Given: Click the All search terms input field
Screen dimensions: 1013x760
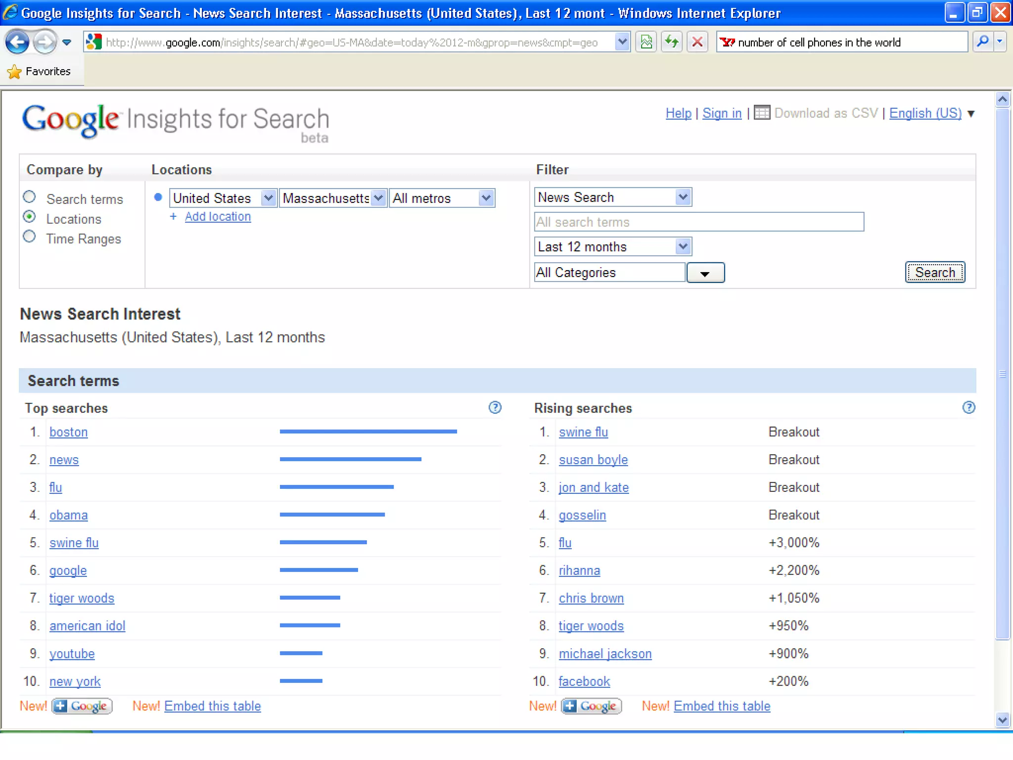Looking at the screenshot, I should 698,222.
